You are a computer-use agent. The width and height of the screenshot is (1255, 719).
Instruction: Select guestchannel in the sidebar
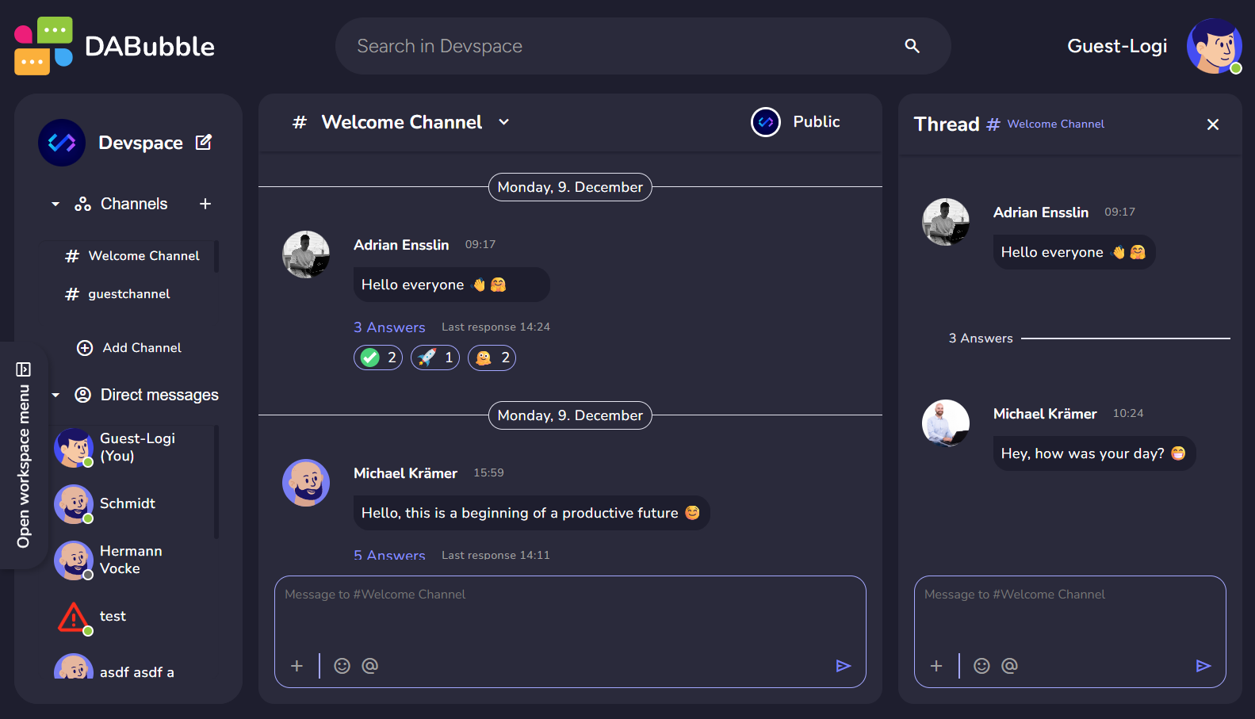click(x=128, y=294)
